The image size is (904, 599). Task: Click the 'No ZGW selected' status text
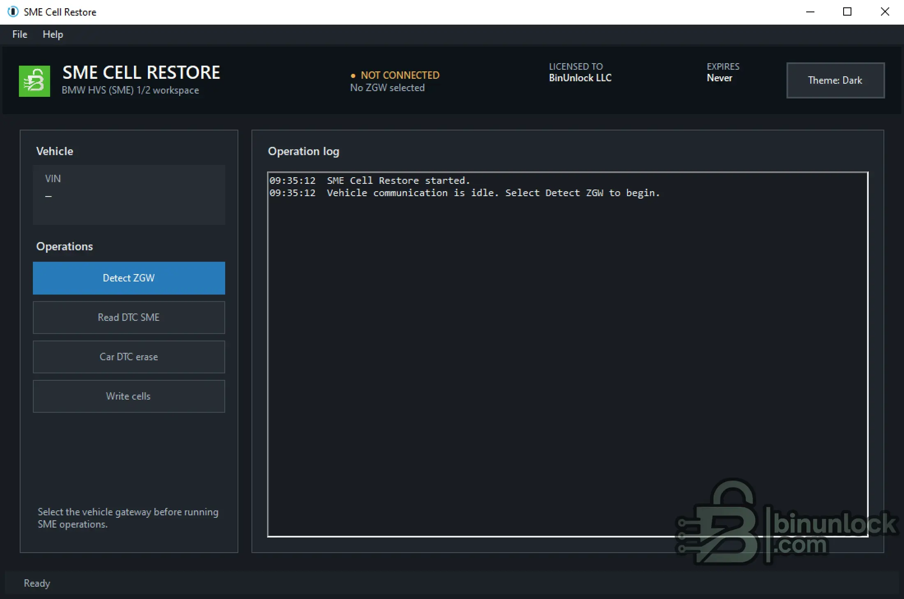pyautogui.click(x=387, y=88)
